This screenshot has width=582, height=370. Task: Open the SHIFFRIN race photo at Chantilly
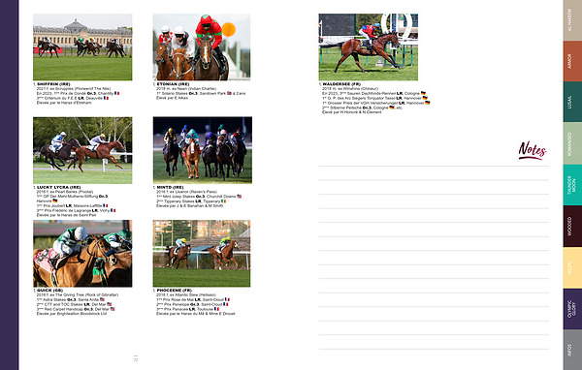[x=82, y=47]
